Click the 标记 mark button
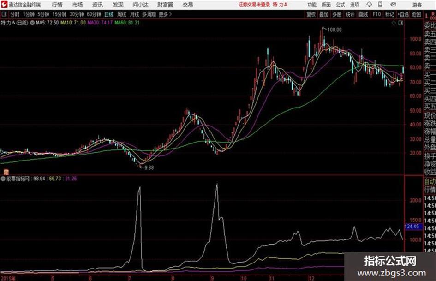 click(389, 14)
